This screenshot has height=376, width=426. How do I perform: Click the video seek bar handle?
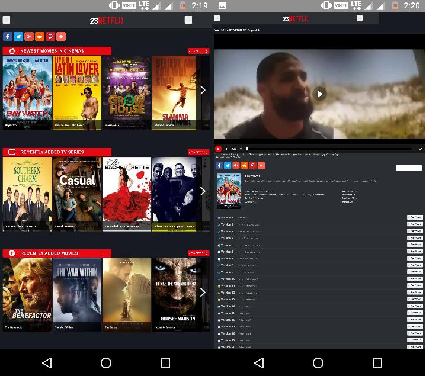click(247, 149)
